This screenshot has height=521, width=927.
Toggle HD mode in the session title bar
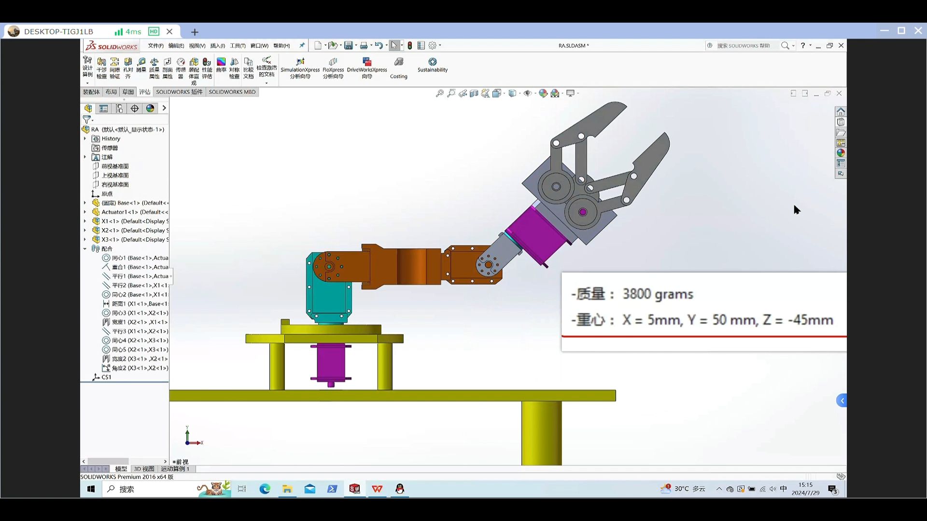tap(154, 31)
